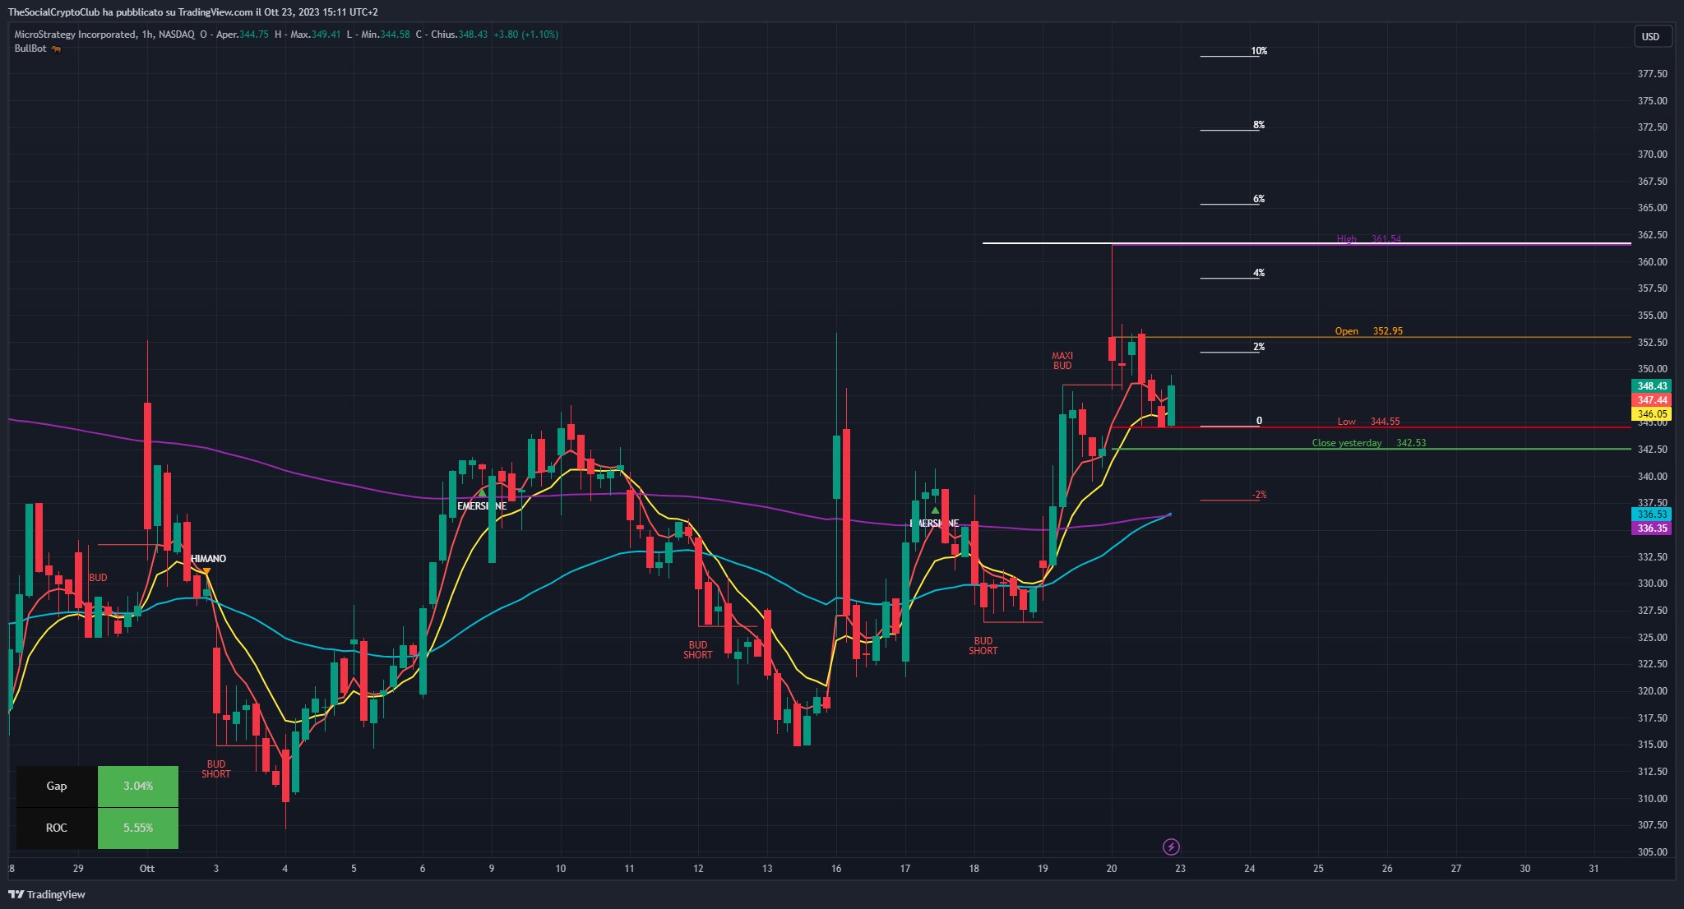Click the High 361.54 line label
Viewport: 1684px width, 909px height.
coord(1368,239)
